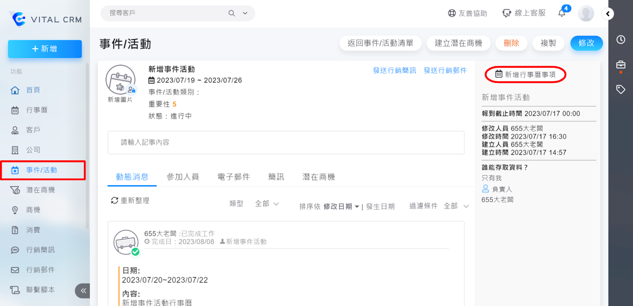Click the notification bell icon
This screenshot has height=306, width=633.
click(562, 13)
